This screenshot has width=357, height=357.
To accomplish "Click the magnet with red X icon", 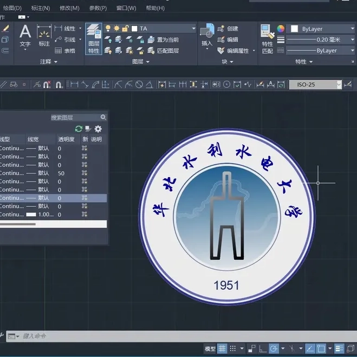I will (47, 85).
